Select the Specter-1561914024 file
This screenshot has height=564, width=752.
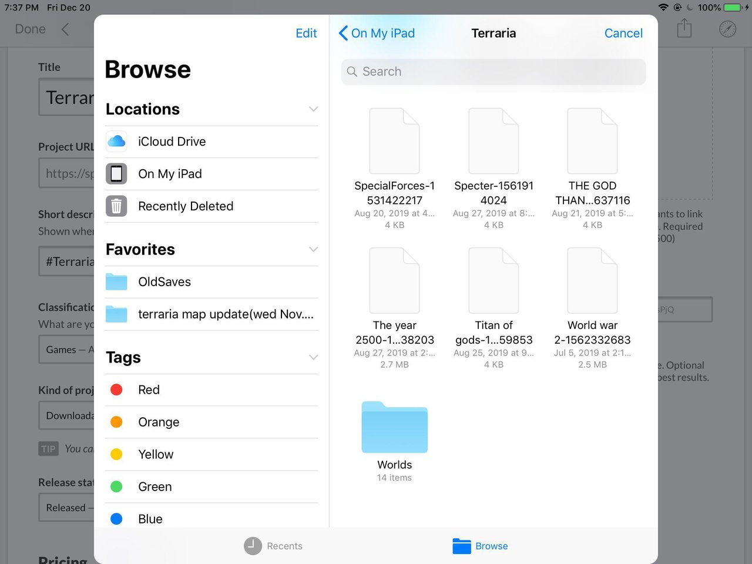493,169
